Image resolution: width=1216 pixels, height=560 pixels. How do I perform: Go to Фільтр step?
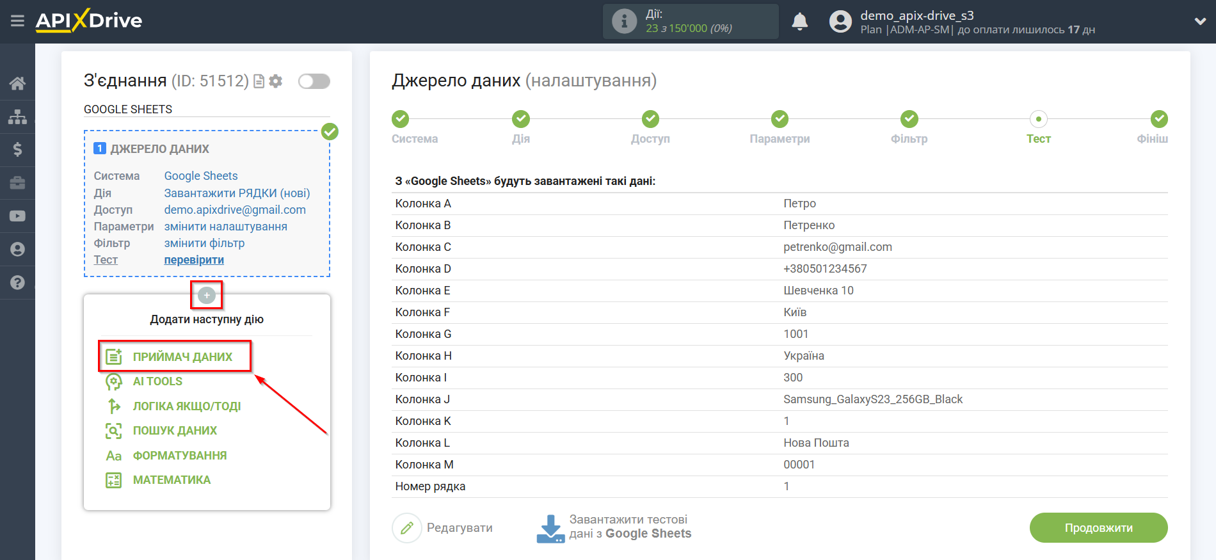909,119
